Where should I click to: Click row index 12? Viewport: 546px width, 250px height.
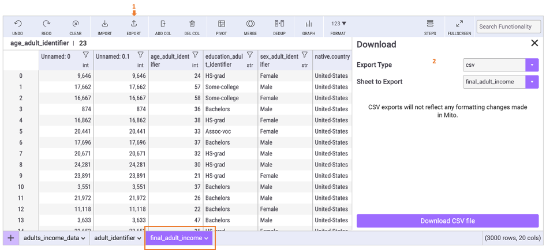(21, 209)
